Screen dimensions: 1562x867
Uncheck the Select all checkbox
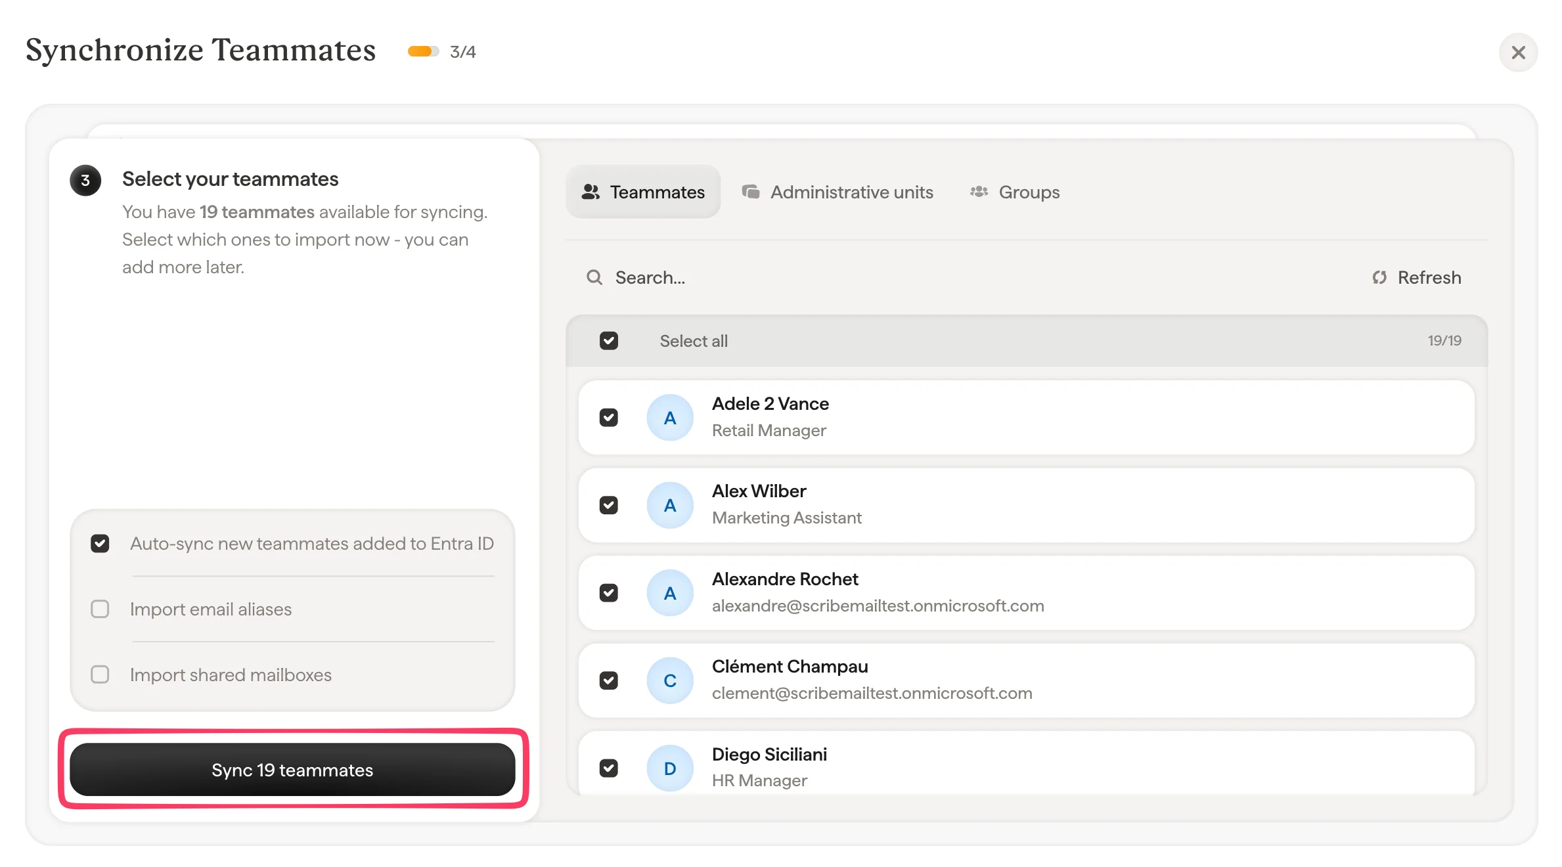(609, 341)
